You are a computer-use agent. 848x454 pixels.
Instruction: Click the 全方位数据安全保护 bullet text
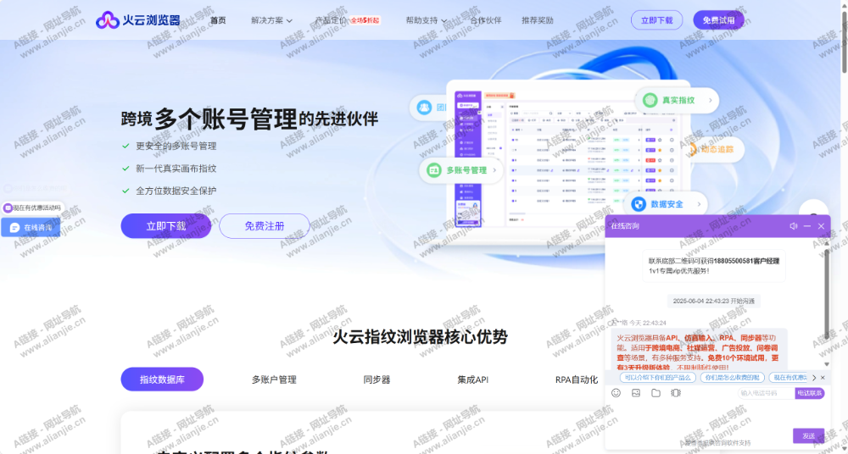176,191
